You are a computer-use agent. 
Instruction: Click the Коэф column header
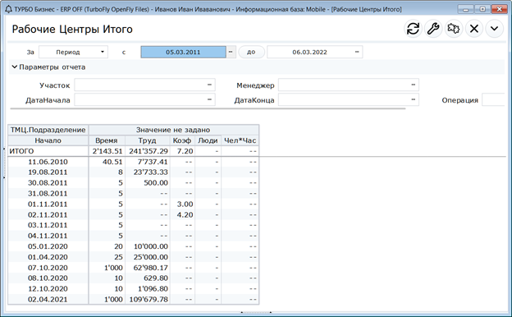tap(182, 140)
